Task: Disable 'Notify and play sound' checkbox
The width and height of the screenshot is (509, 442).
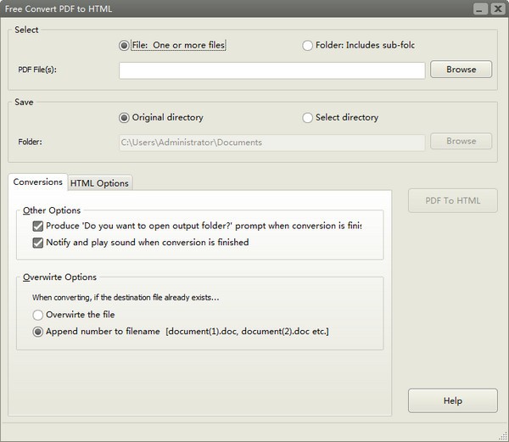Action: (x=38, y=243)
